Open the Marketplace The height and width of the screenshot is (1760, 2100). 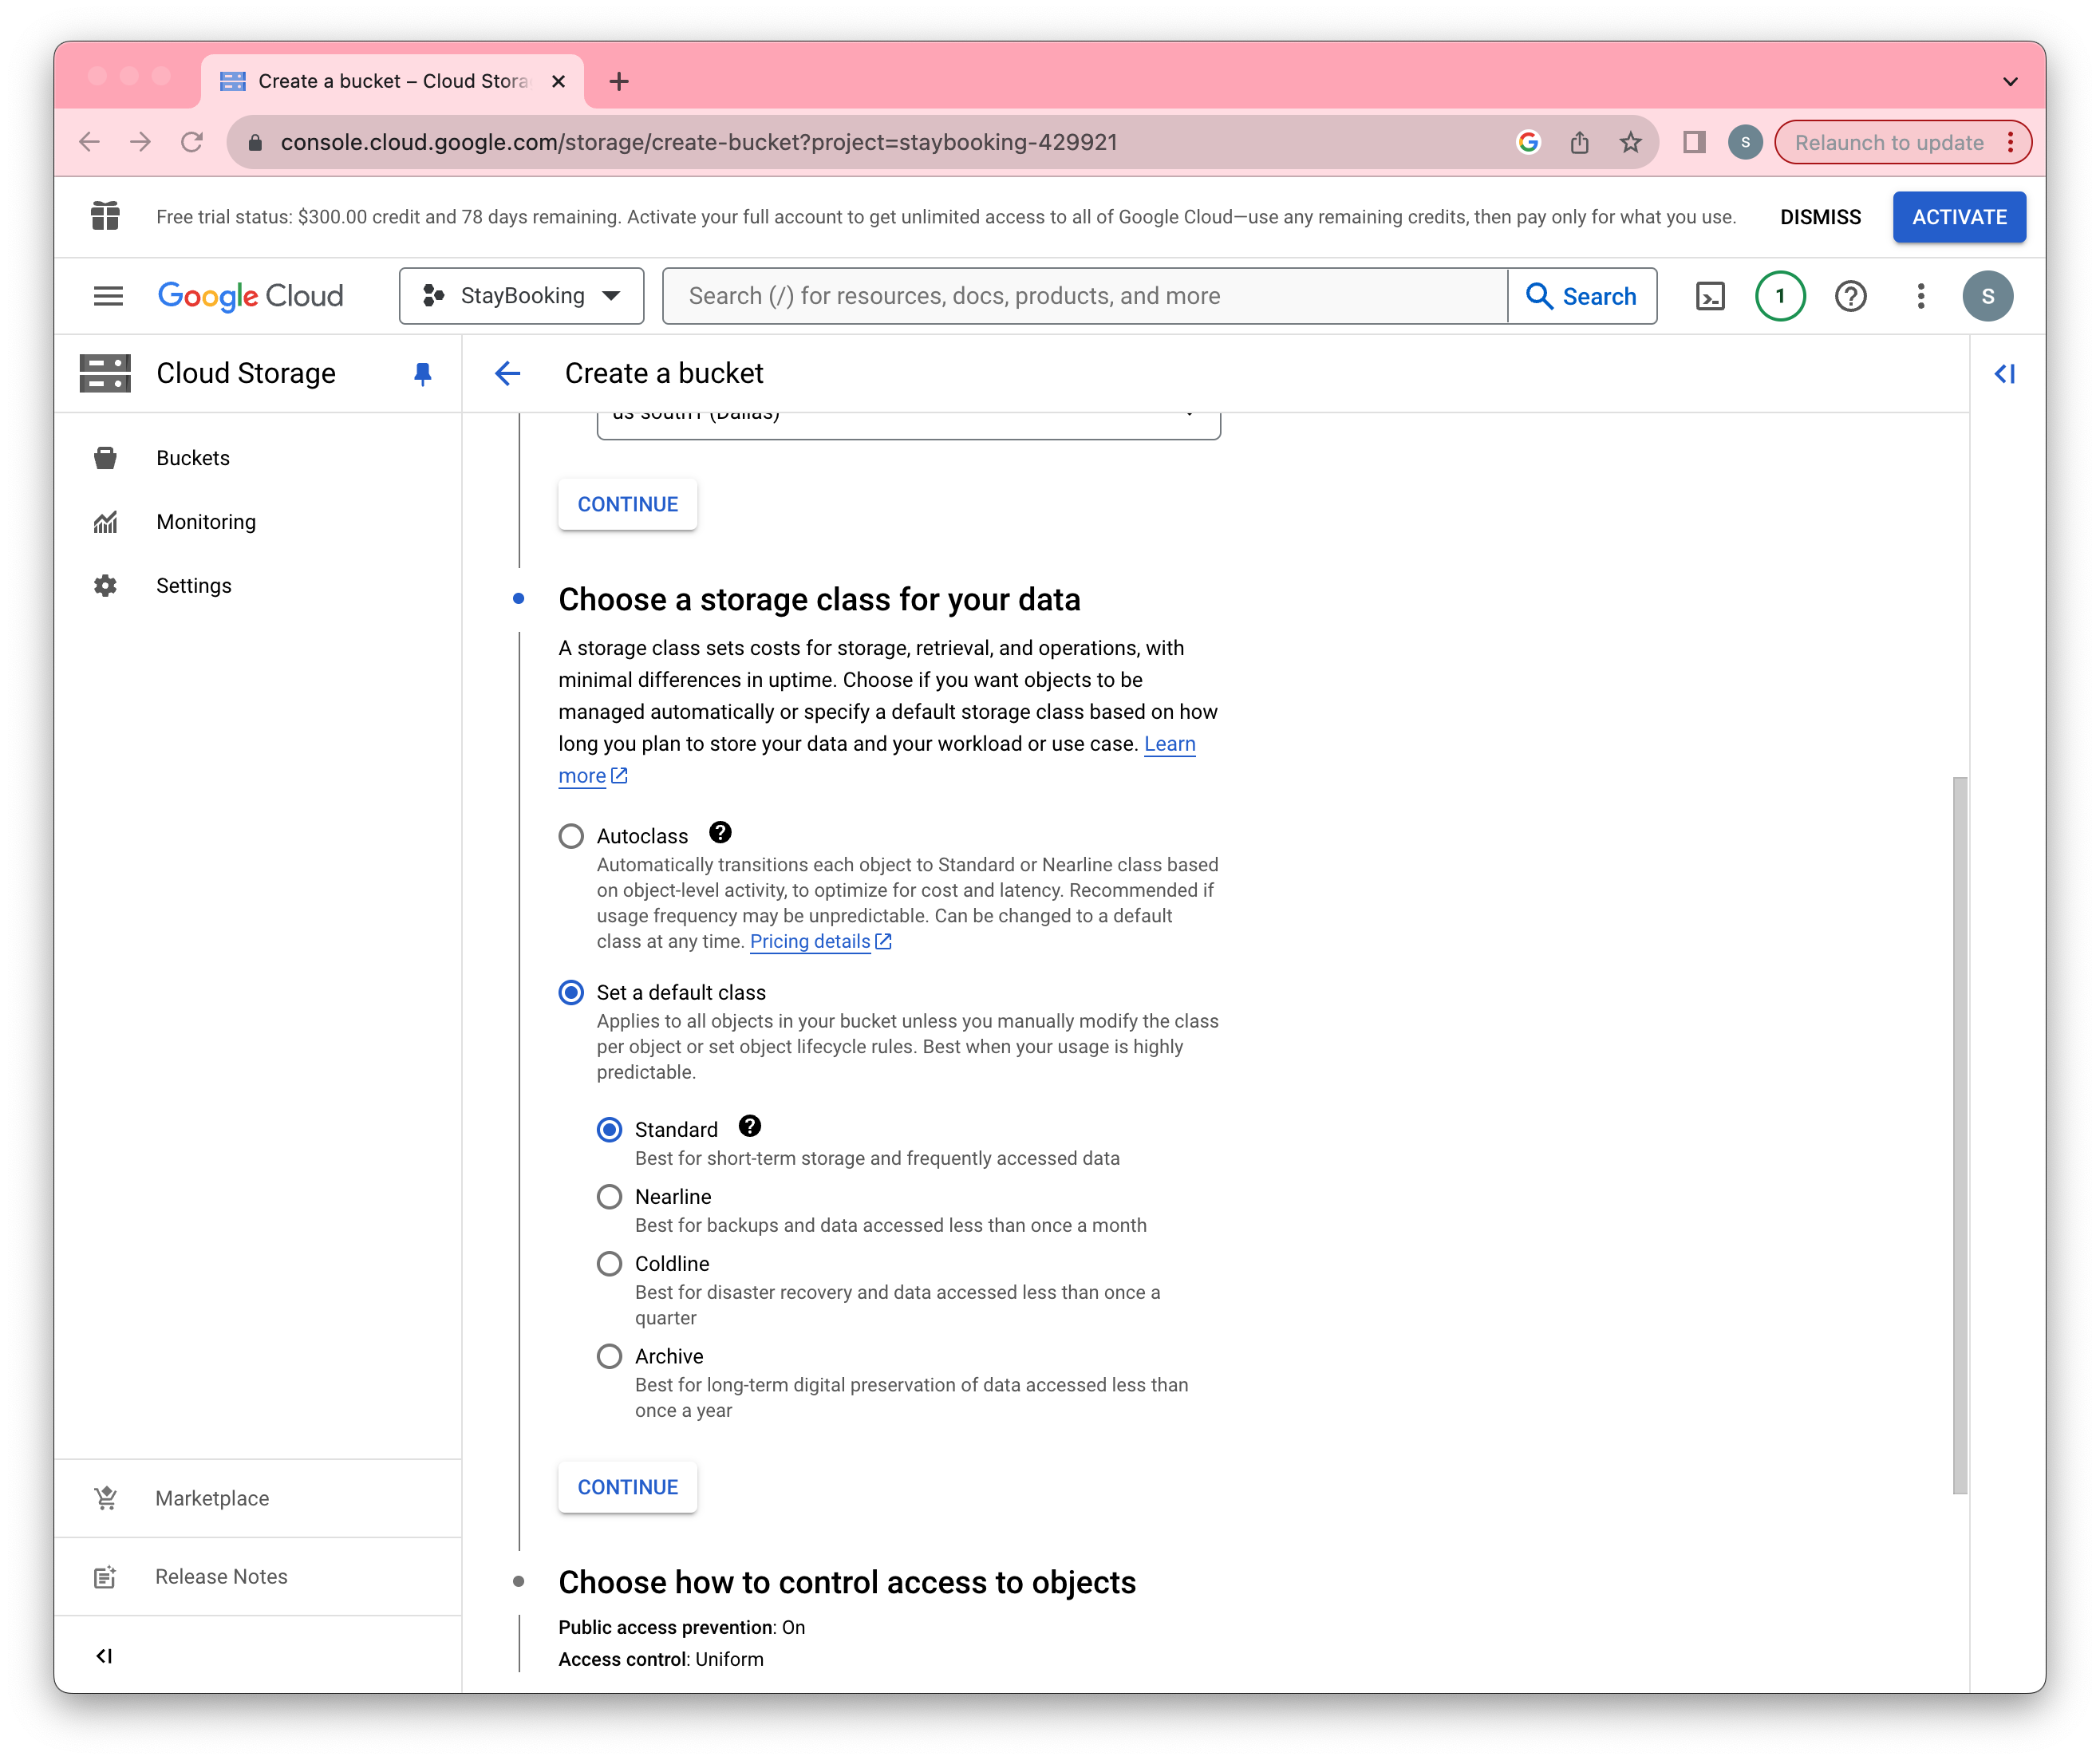[211, 1498]
